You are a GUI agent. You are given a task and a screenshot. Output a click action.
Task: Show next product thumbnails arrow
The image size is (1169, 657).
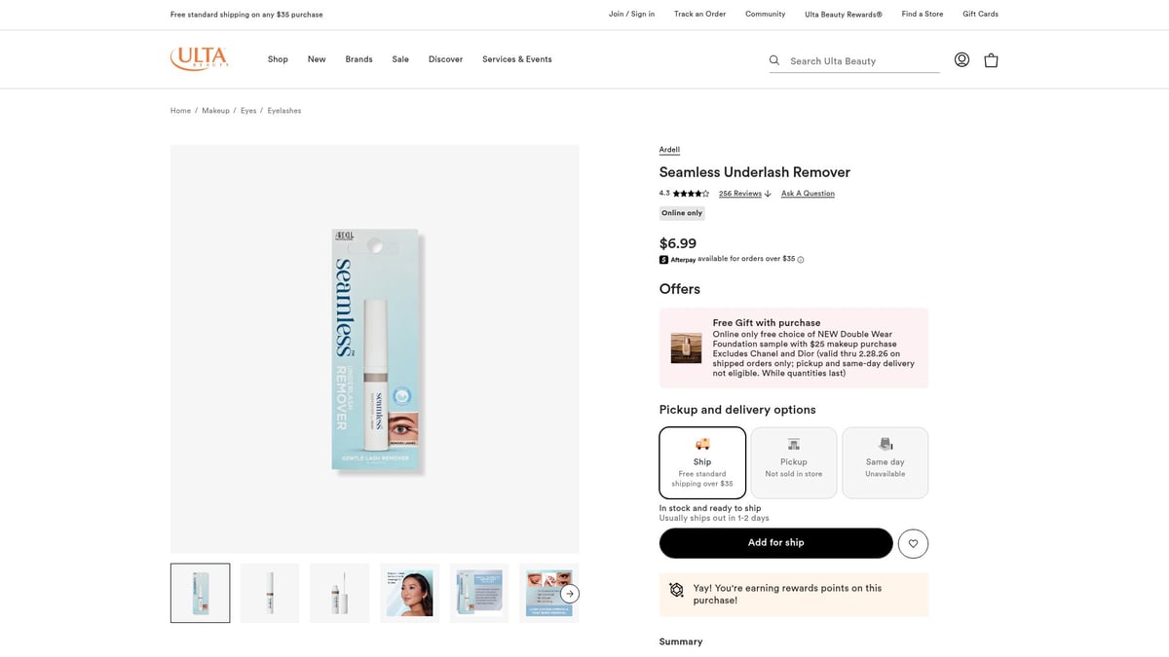pyautogui.click(x=571, y=593)
